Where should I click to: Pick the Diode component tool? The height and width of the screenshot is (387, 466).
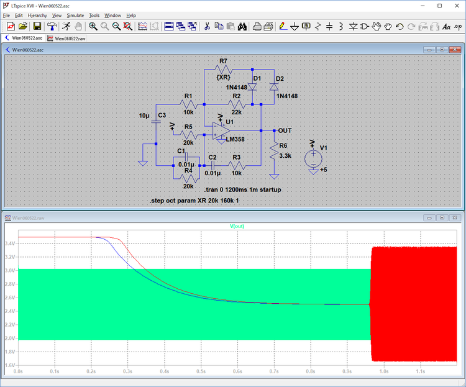click(353, 26)
